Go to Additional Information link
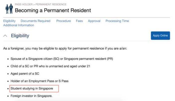 pyautogui.click(x=19, y=25)
